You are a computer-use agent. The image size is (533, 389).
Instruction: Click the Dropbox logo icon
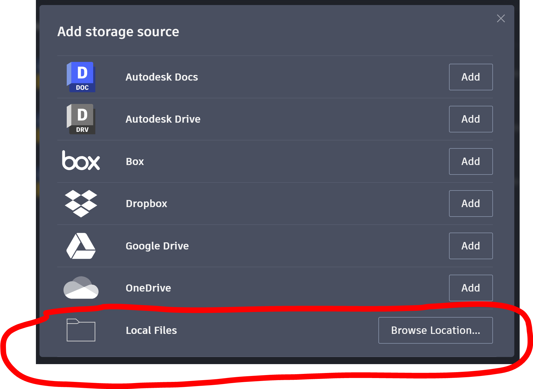click(x=81, y=204)
